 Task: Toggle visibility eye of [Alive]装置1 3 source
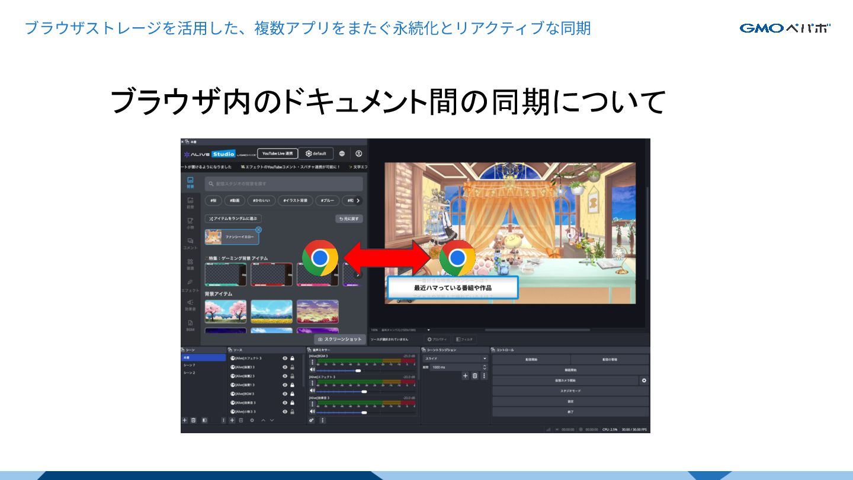285,385
